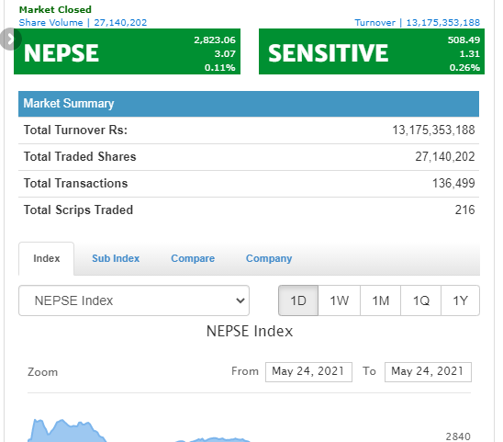Open the Sub Index tab
The width and height of the screenshot is (503, 442).
tap(116, 258)
